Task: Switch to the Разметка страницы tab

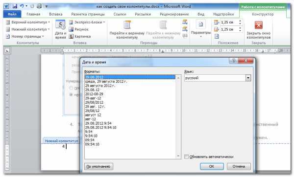Action: [x=88, y=14]
